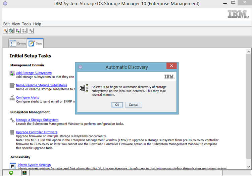Click the icon beside Configure Alerts
Viewport: 252px width, 176px height.
click(x=12, y=98)
